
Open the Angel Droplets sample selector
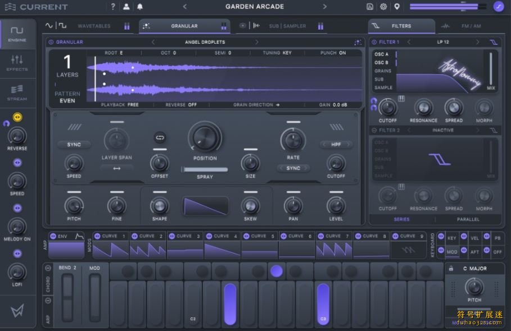205,42
